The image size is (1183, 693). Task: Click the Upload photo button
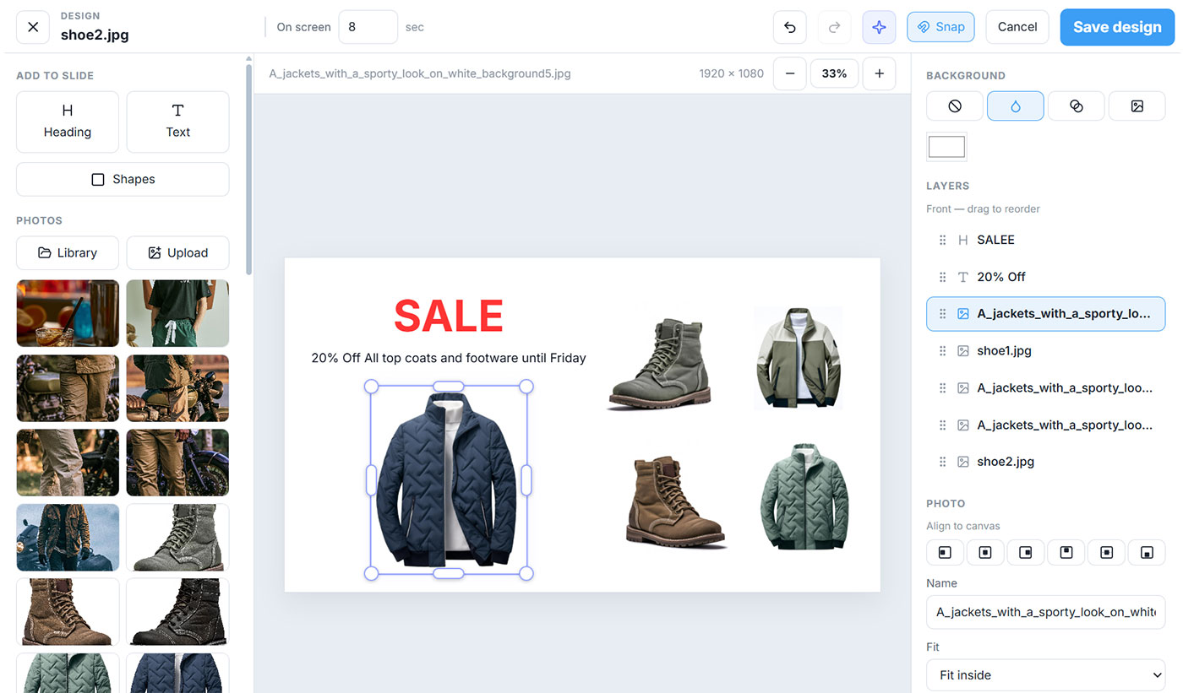point(177,252)
